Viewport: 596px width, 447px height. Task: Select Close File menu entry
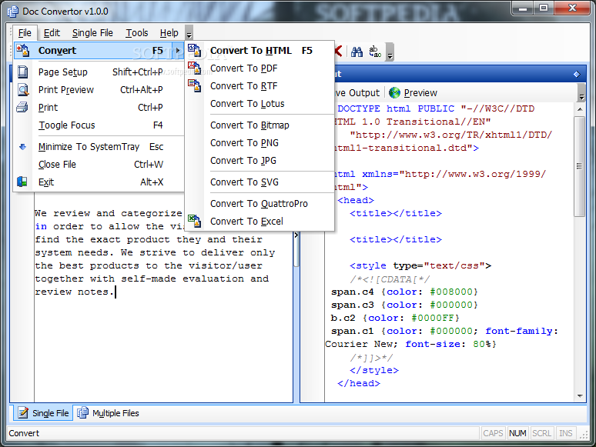(x=99, y=164)
